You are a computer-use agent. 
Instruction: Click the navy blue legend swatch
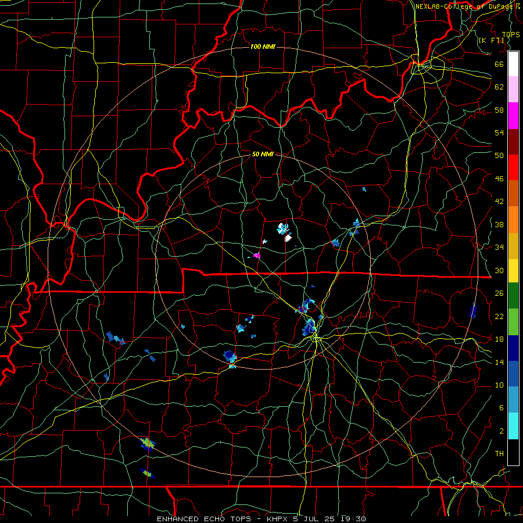pyautogui.click(x=513, y=348)
